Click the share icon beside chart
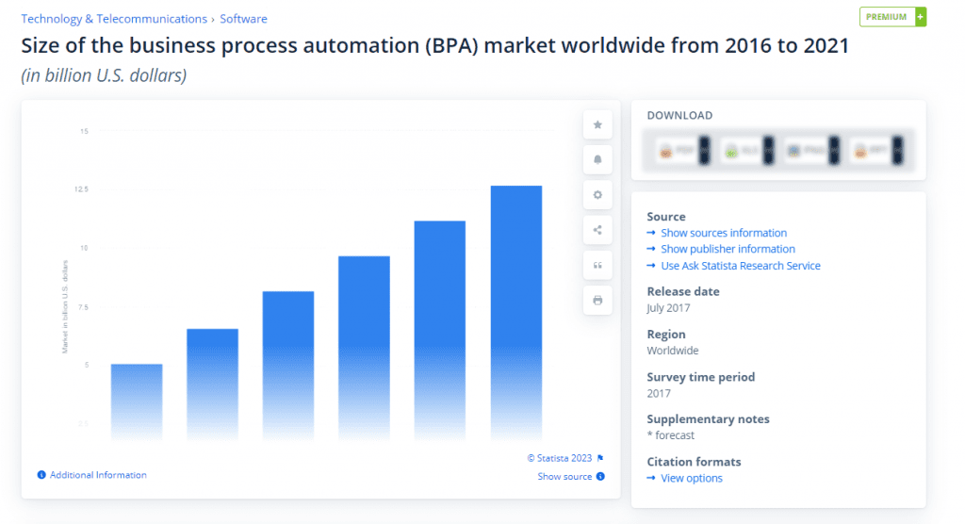The width and height of the screenshot is (965, 524). click(597, 230)
